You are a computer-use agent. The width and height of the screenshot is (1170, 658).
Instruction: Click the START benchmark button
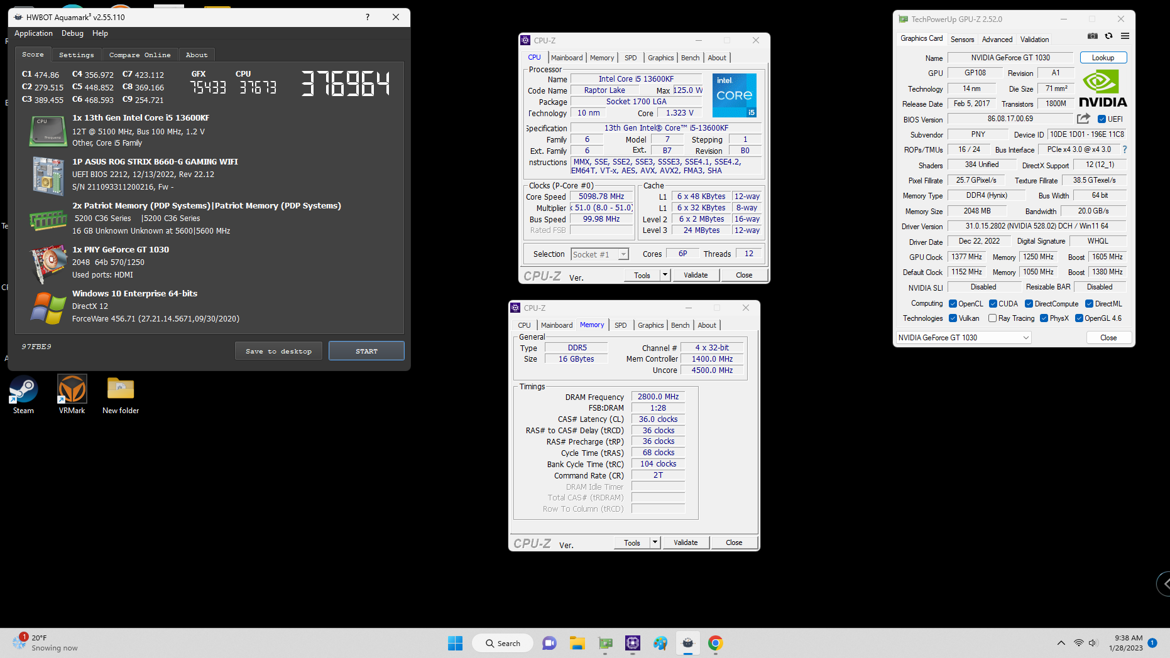pos(366,351)
